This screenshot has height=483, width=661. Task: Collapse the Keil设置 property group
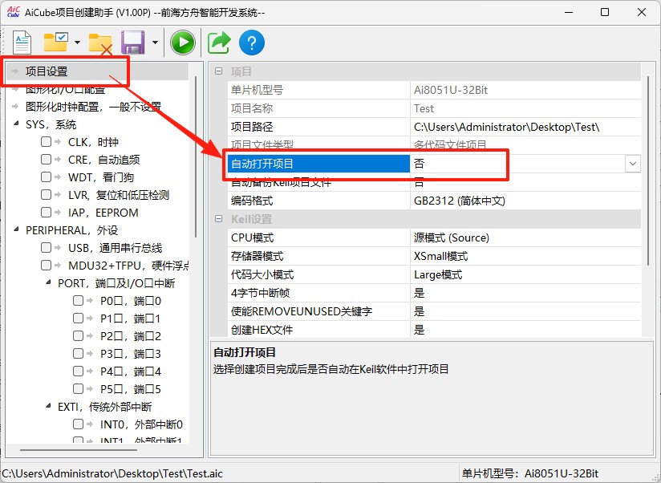pyautogui.click(x=218, y=219)
